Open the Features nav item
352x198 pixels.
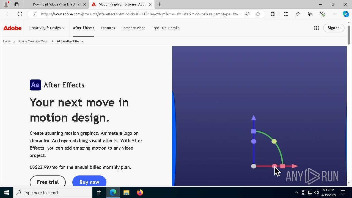[108, 28]
